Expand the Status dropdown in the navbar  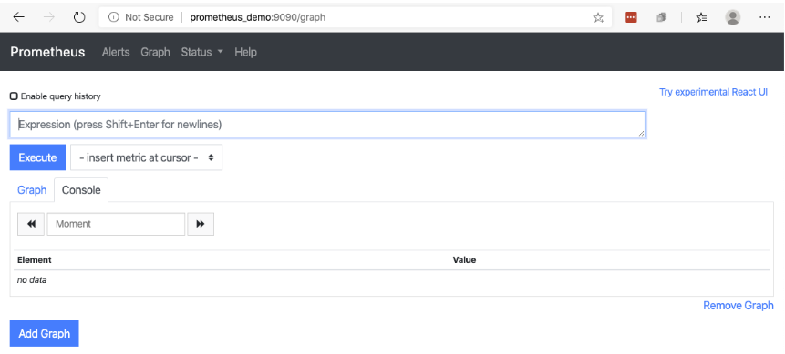pos(201,52)
